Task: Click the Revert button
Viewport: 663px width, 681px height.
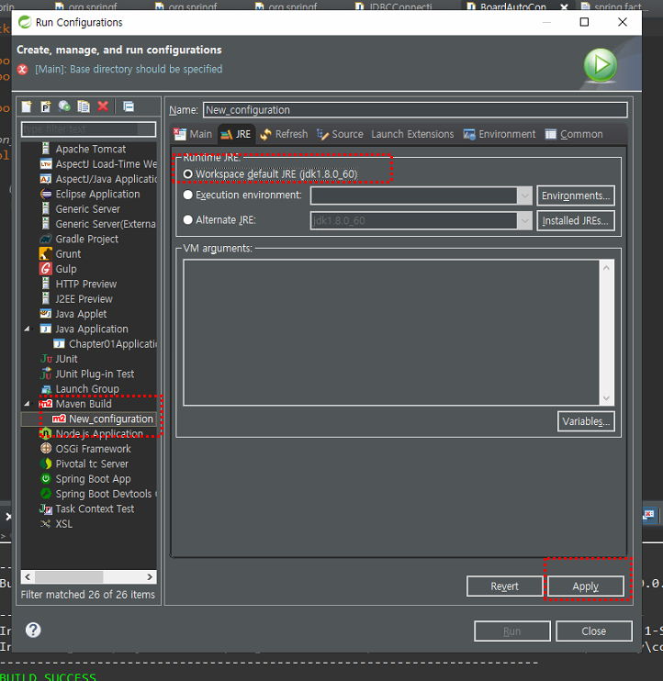Action: pyautogui.click(x=504, y=586)
